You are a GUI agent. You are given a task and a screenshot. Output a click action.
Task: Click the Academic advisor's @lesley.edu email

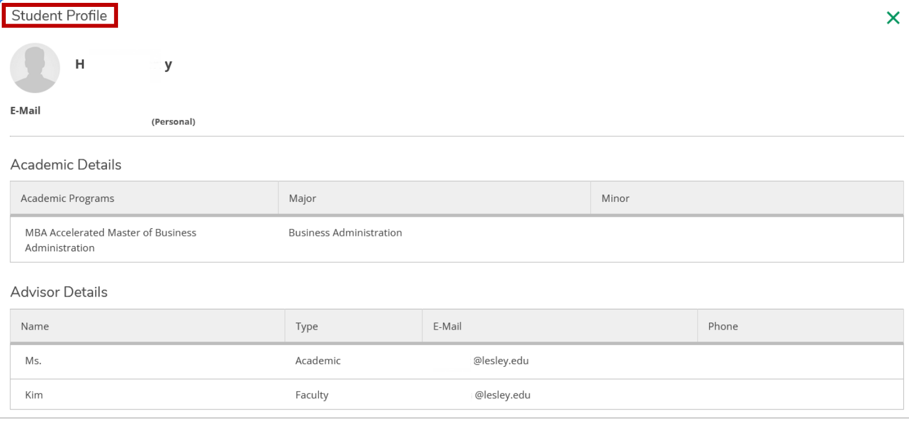(x=501, y=361)
